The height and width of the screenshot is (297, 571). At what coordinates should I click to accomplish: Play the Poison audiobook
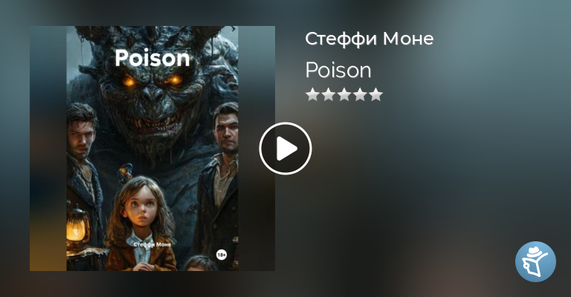pyautogui.click(x=285, y=148)
